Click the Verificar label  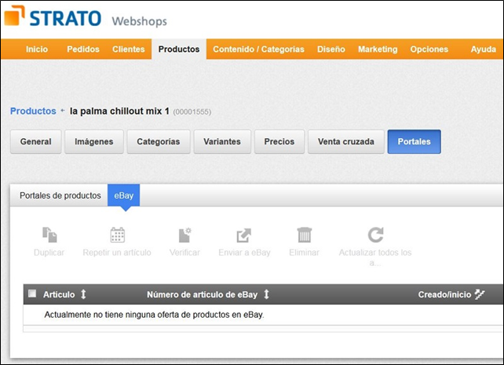(x=184, y=253)
